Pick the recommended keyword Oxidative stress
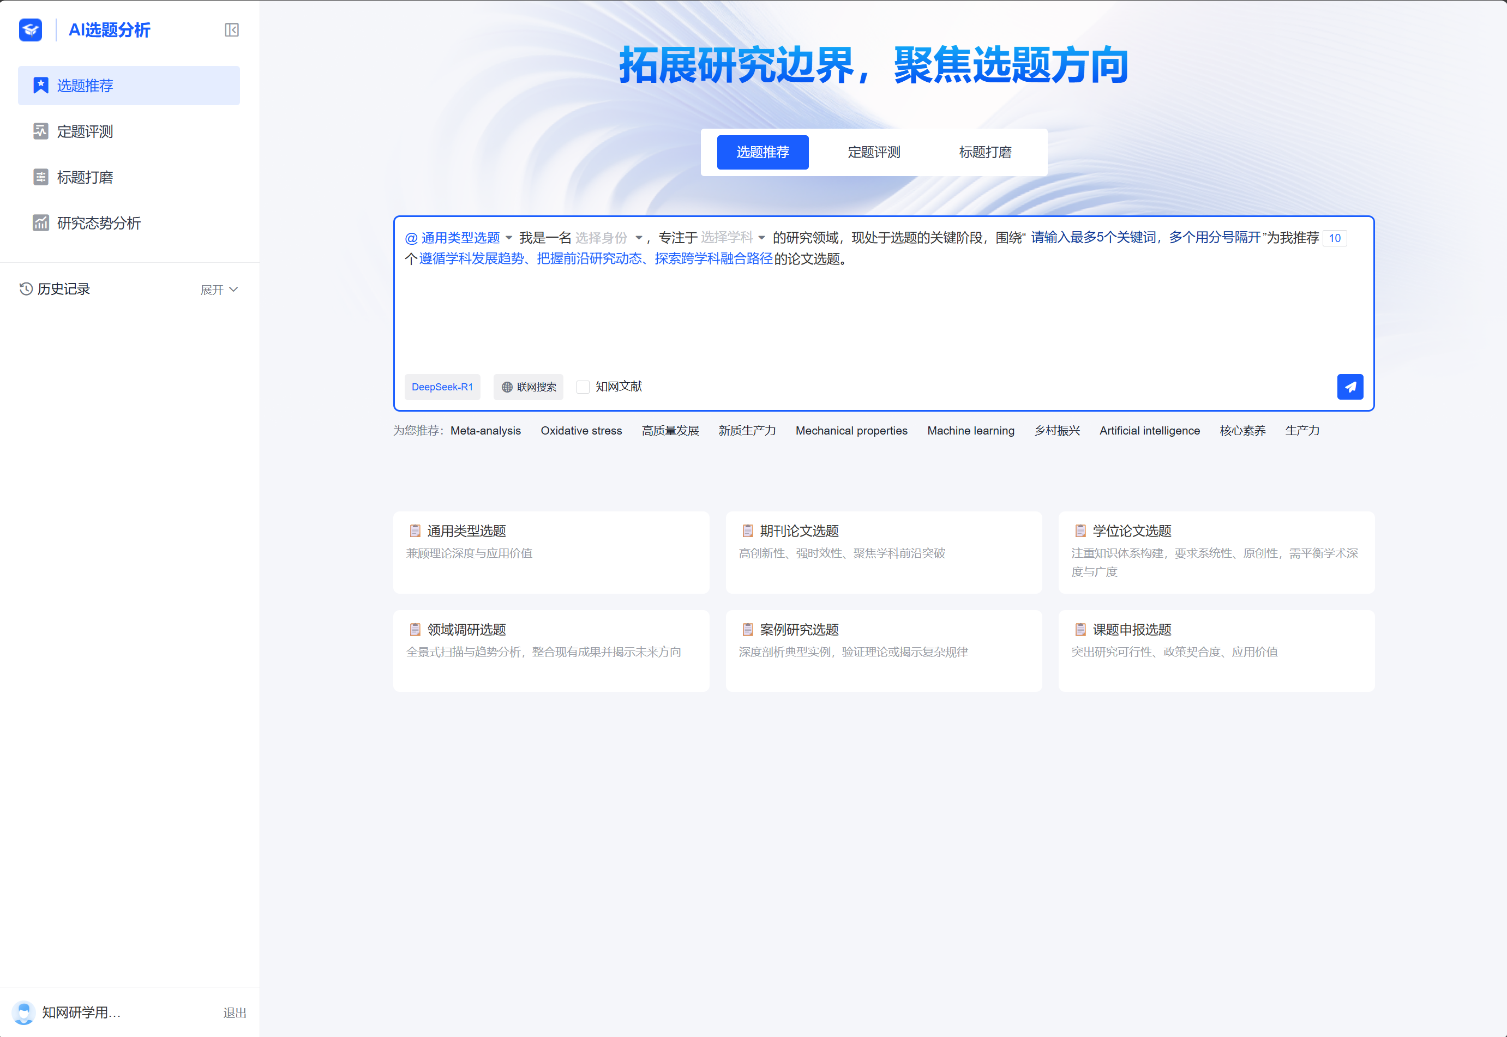Image resolution: width=1507 pixels, height=1037 pixels. point(581,430)
